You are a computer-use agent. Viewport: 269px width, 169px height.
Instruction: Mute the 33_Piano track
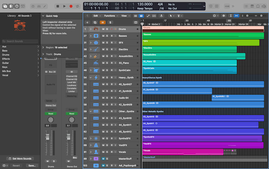tap(103, 63)
